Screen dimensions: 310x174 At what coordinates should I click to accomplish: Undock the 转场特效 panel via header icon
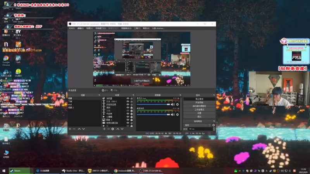(x=214, y=121)
